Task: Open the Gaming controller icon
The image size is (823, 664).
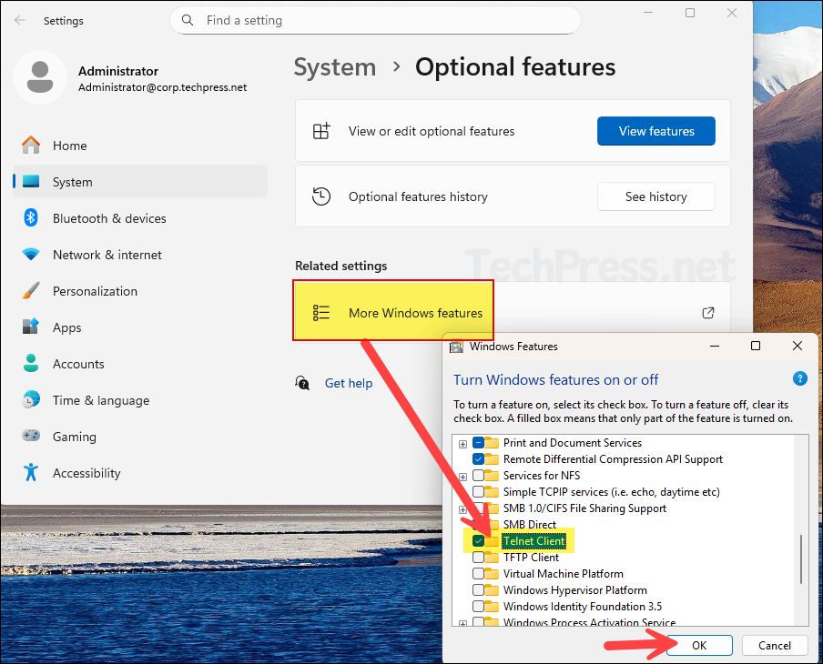Action: [x=31, y=437]
